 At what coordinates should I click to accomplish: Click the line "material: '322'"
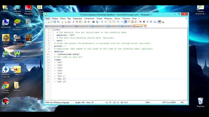(66, 35)
